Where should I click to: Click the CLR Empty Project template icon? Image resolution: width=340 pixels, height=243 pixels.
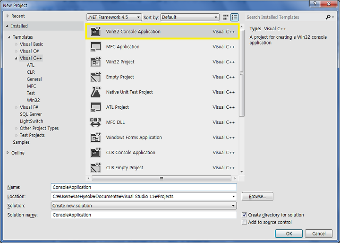pos(95,168)
